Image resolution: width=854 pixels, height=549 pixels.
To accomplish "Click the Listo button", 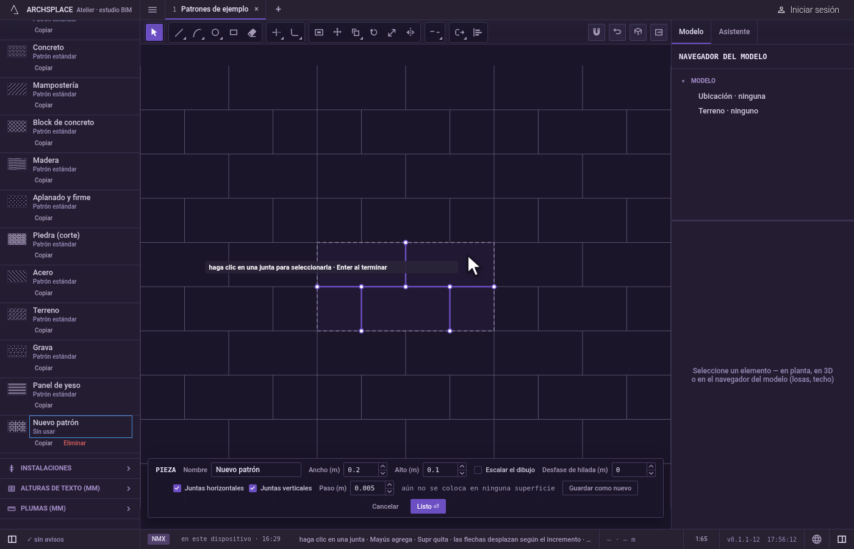I will pyautogui.click(x=428, y=506).
